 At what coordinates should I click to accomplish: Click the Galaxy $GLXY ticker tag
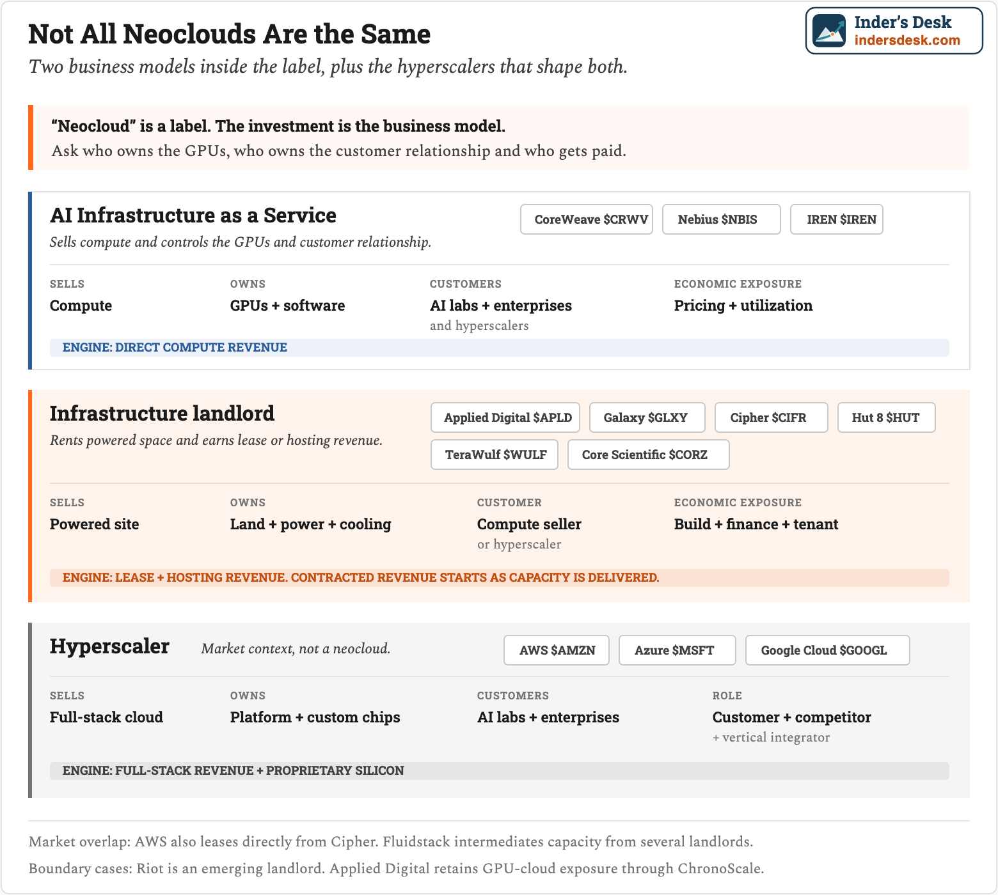(x=647, y=417)
